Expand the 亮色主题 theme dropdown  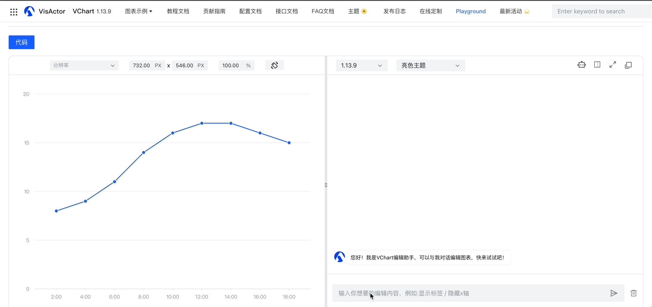(430, 66)
